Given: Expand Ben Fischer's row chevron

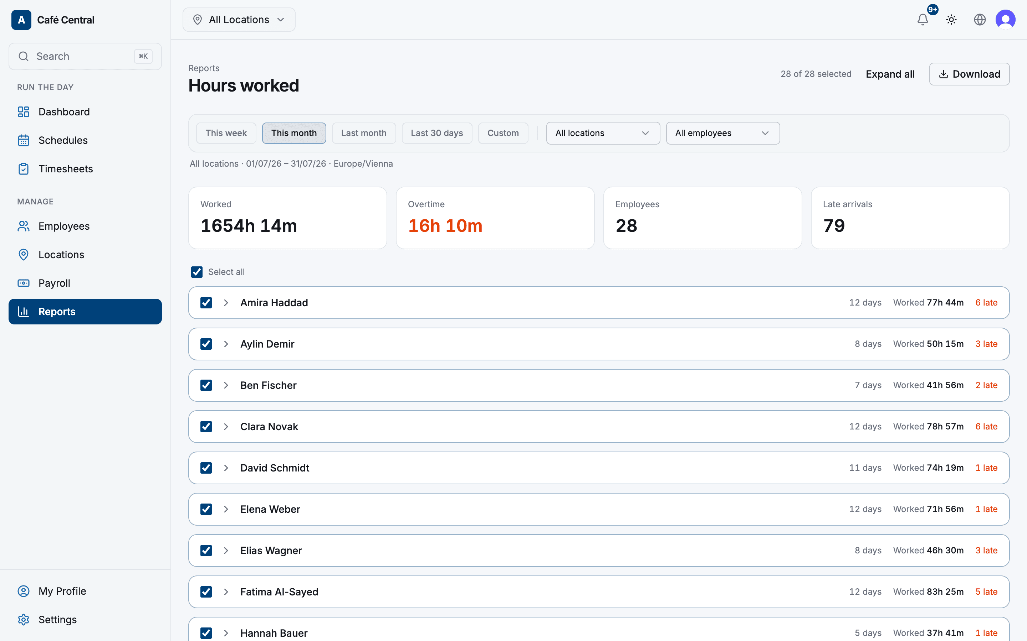Looking at the screenshot, I should point(226,385).
